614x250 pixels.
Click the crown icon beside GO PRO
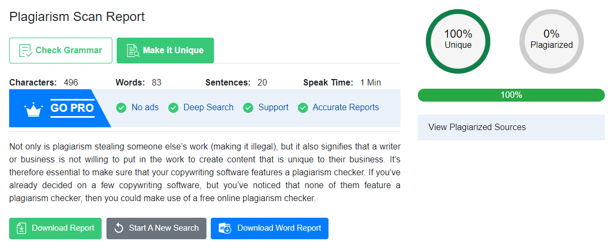[x=33, y=109]
